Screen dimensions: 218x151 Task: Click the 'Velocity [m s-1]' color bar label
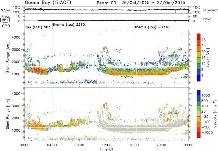tap(215, 114)
